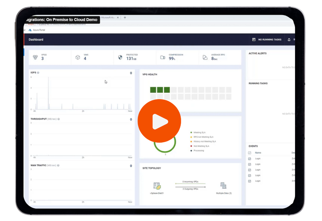
Task: Click the Protected shield icon
Action: tap(120, 57)
